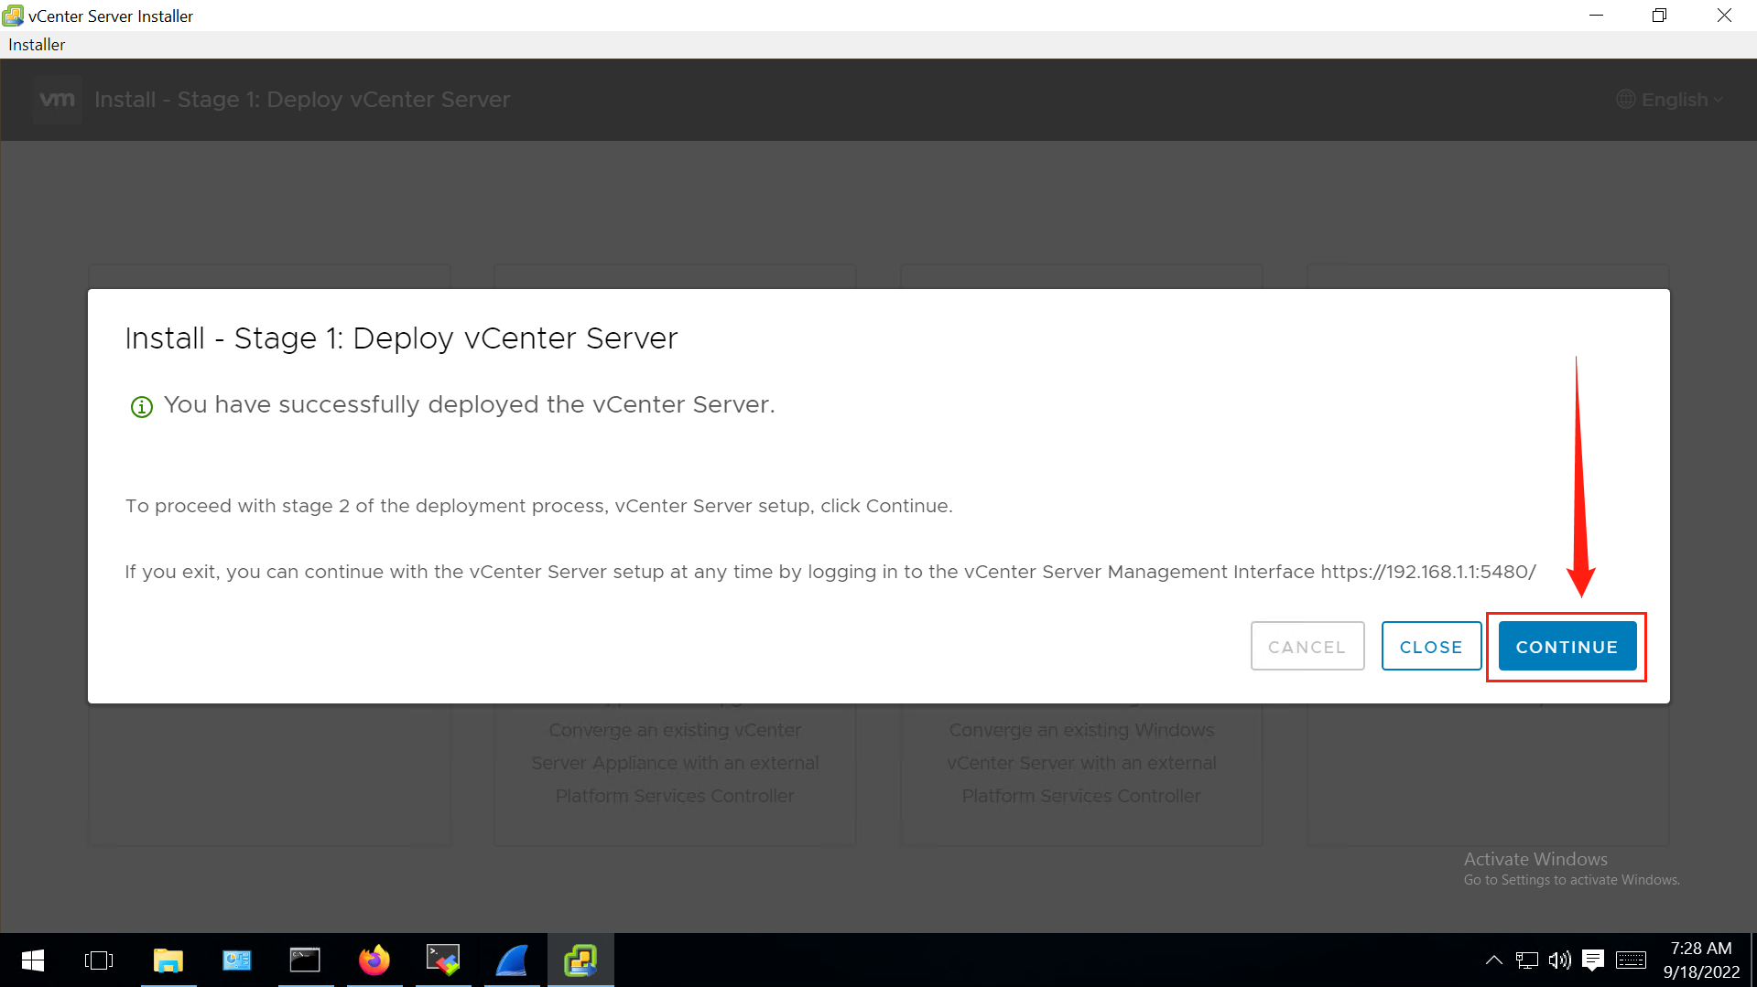Click the dialog title Install - Stage 1
Image resolution: width=1757 pixels, height=987 pixels.
pos(401,338)
